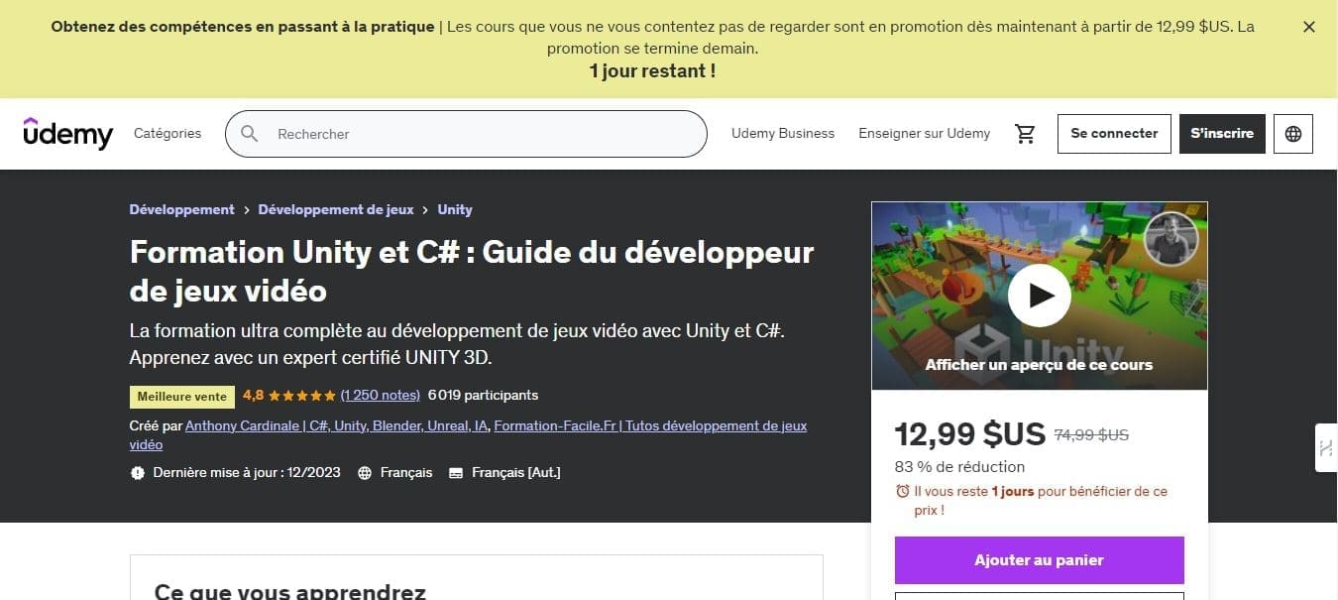Open Enseigner sur Udemy link
The height and width of the screenshot is (600, 1338).
[924, 133]
